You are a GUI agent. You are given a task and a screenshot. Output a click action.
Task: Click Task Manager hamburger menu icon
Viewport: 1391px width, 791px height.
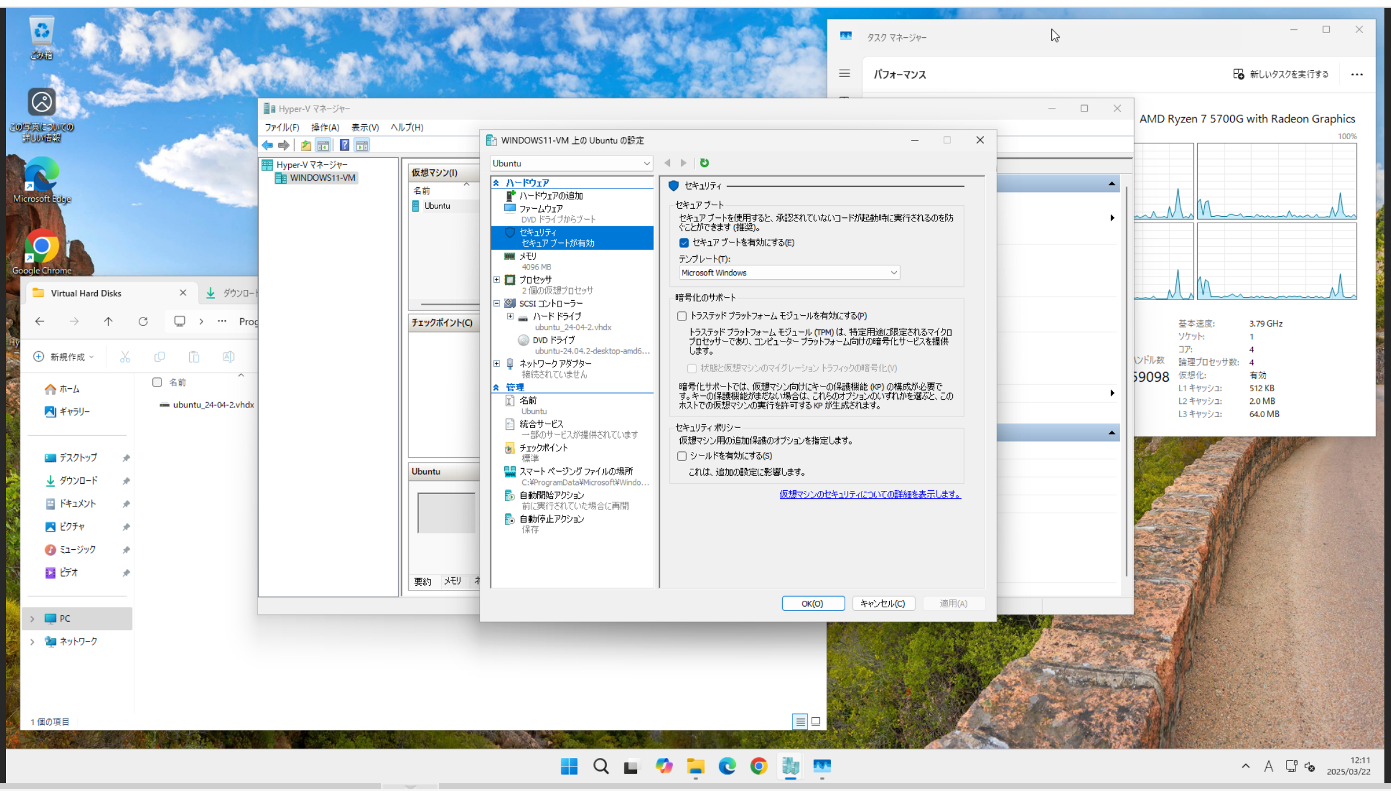tap(844, 73)
